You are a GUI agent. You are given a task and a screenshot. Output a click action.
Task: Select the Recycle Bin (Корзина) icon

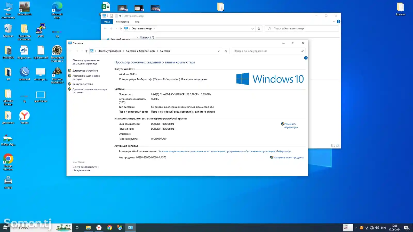point(8,30)
